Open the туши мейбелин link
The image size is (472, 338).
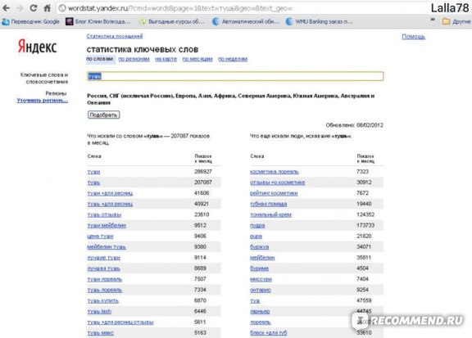(107, 226)
